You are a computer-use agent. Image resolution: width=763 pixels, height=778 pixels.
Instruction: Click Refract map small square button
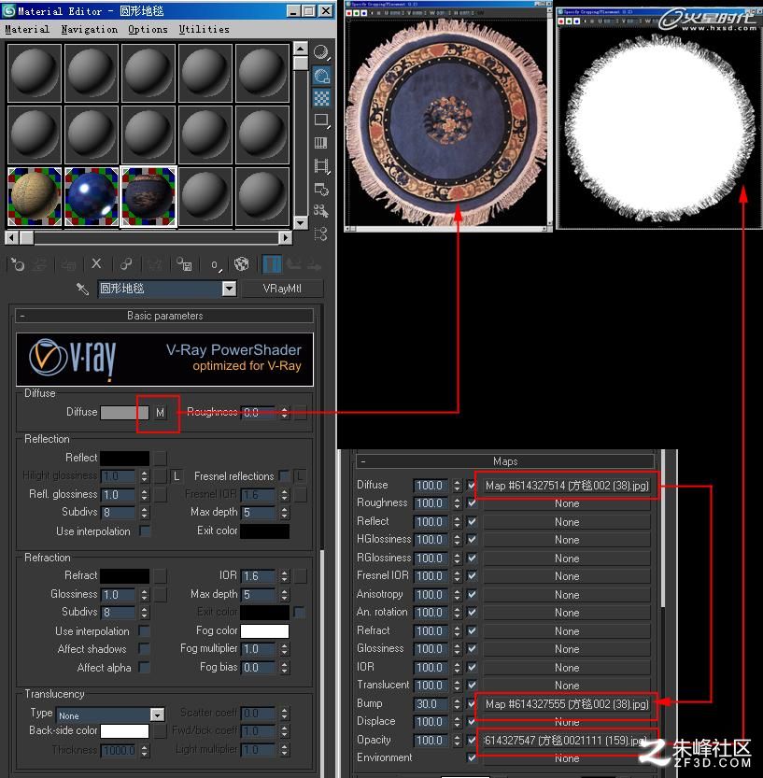[x=160, y=576]
